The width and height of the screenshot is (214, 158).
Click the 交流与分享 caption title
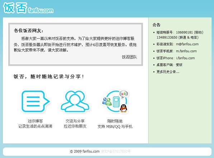click(75, 121)
